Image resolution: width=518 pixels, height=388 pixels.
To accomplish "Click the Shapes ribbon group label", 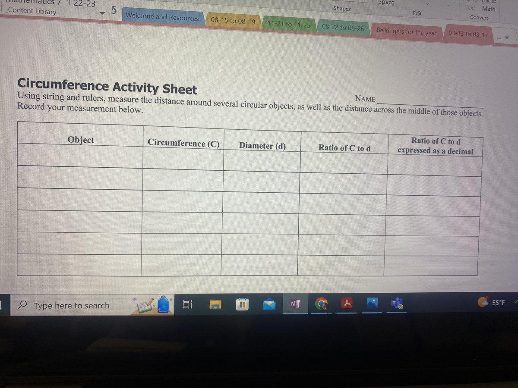I will (342, 9).
